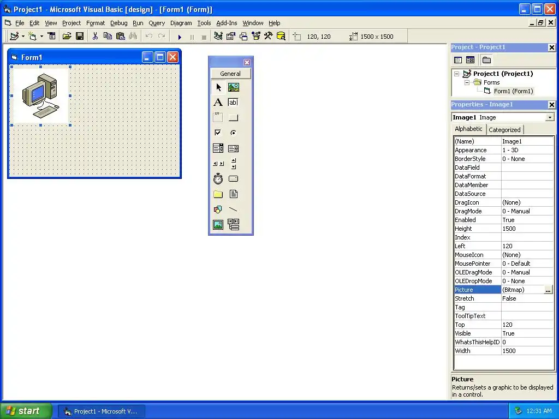Click the Windows start button
Viewport: 559px width, 419px height.
26,411
